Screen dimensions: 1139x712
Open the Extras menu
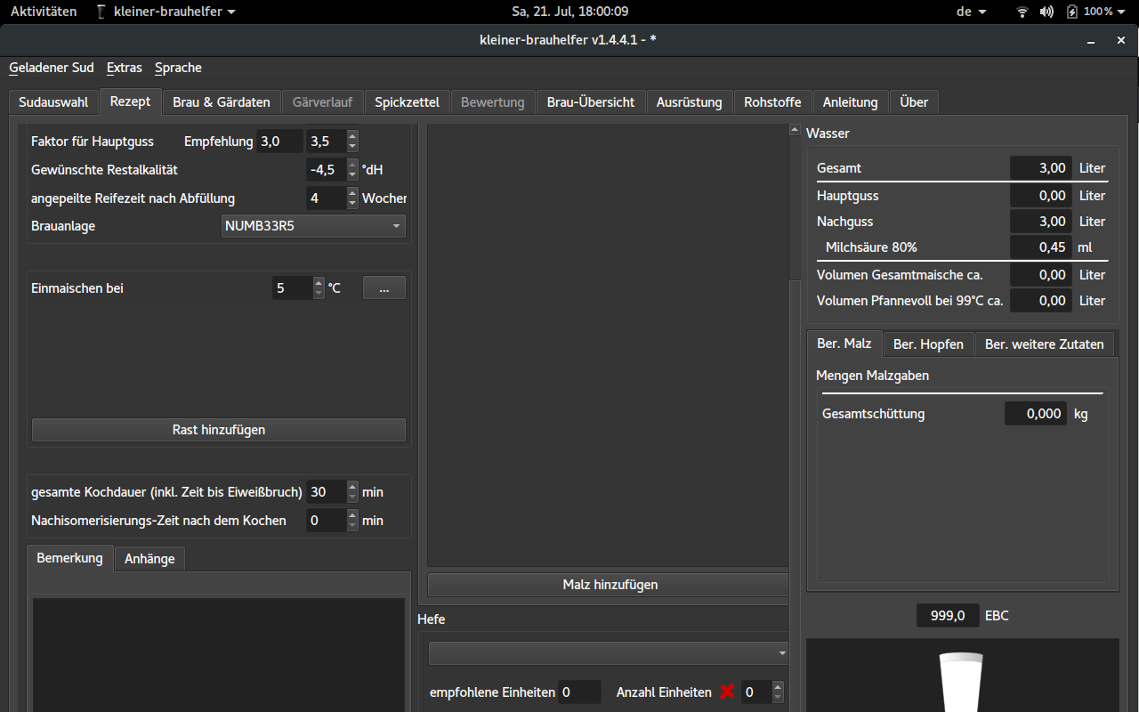[x=124, y=68]
